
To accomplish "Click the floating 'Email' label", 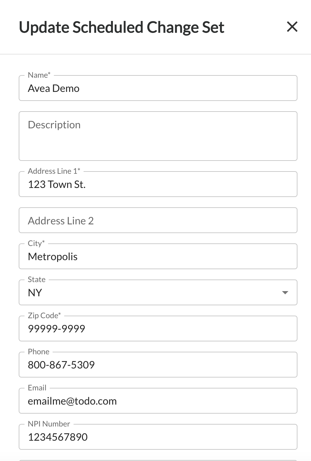I will pyautogui.click(x=37, y=388).
